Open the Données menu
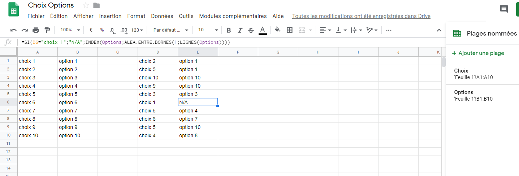 [x=162, y=16]
